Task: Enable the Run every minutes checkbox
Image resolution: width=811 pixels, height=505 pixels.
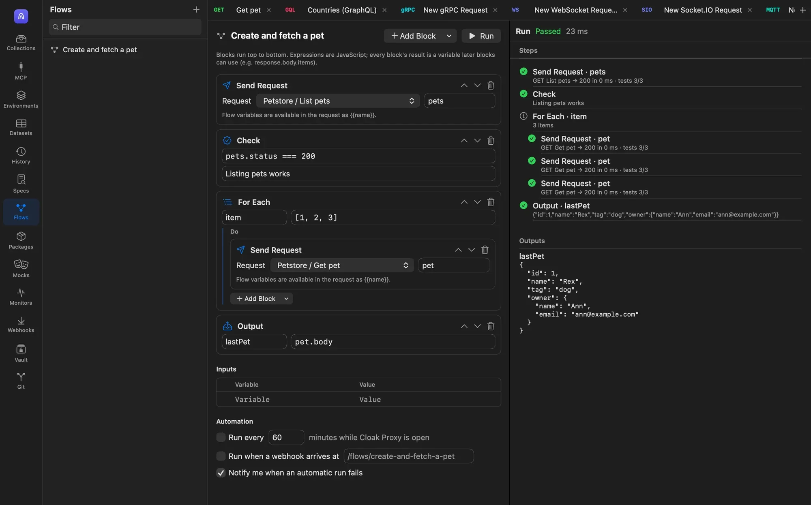Action: click(221, 437)
